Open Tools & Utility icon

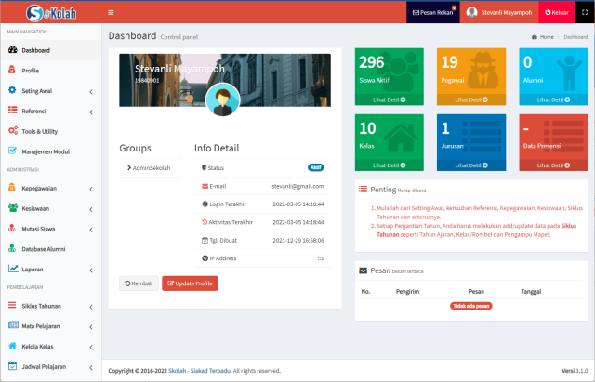[x=12, y=131]
